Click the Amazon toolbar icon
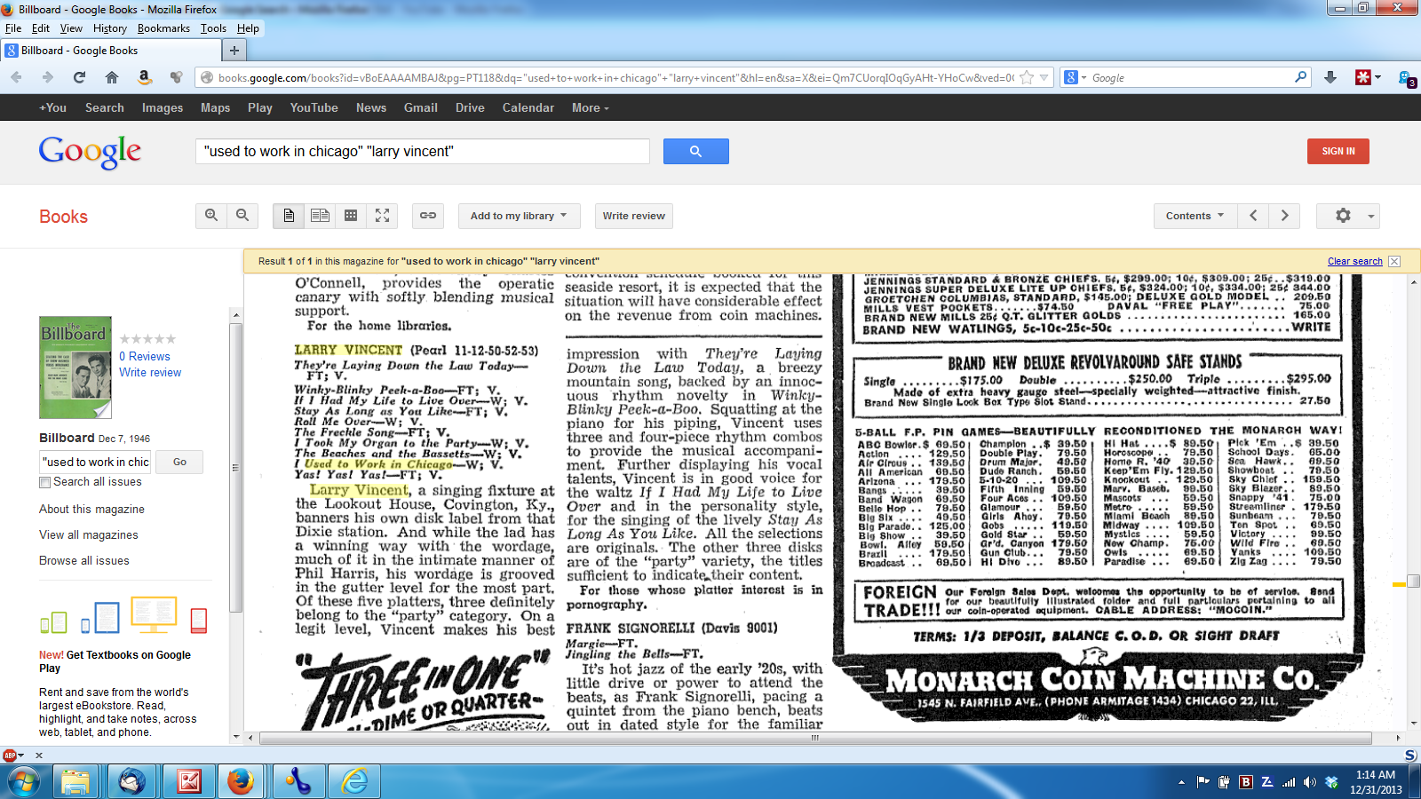The width and height of the screenshot is (1421, 799). click(144, 77)
